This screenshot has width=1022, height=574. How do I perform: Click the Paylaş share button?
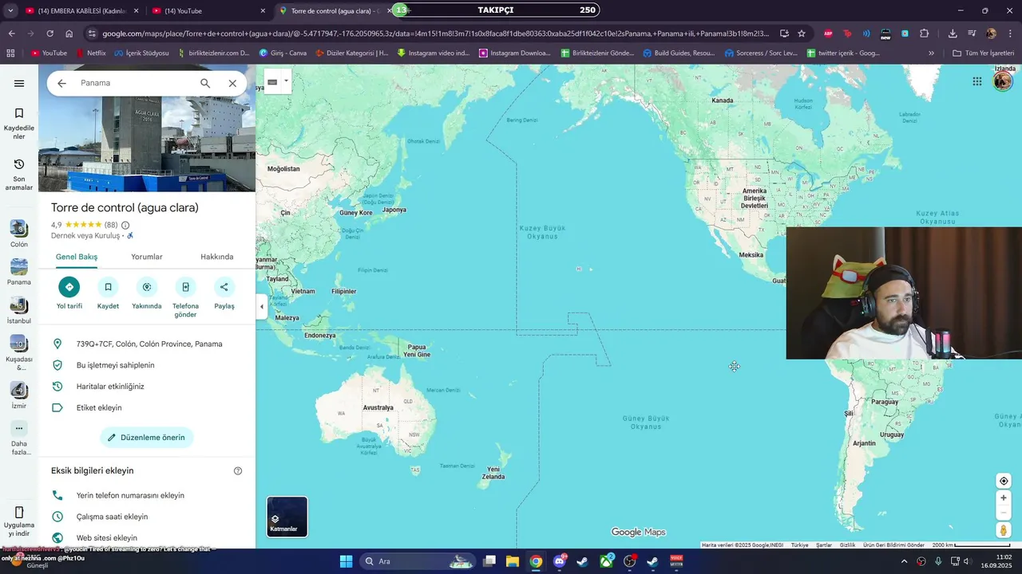coord(224,293)
